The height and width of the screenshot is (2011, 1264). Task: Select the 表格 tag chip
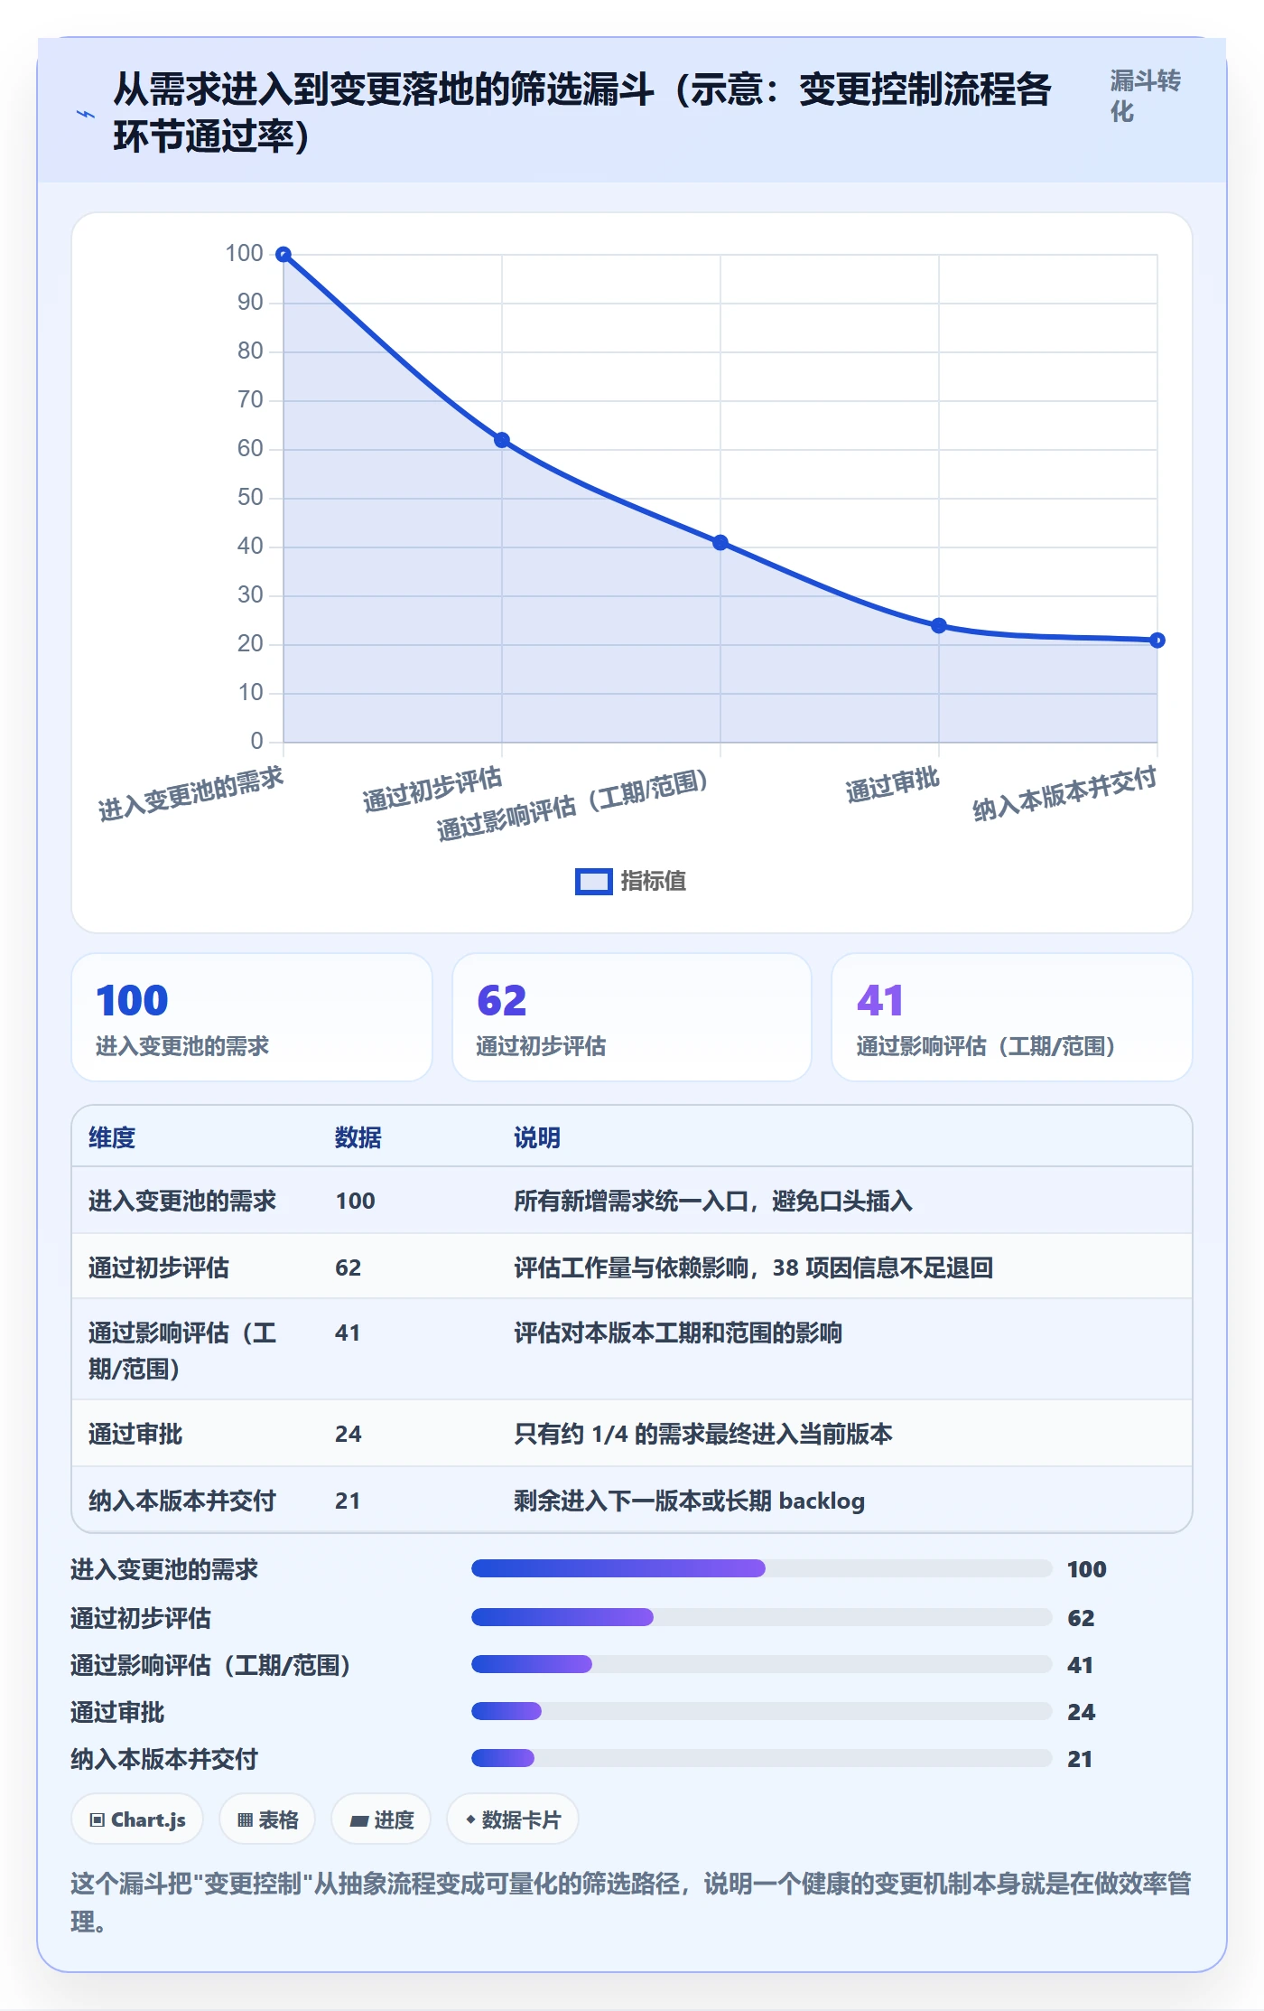pos(267,1819)
